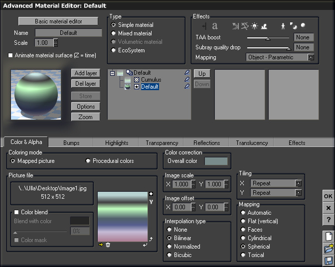
Task: Enable the Color blend checkbox
Action: tap(16, 212)
